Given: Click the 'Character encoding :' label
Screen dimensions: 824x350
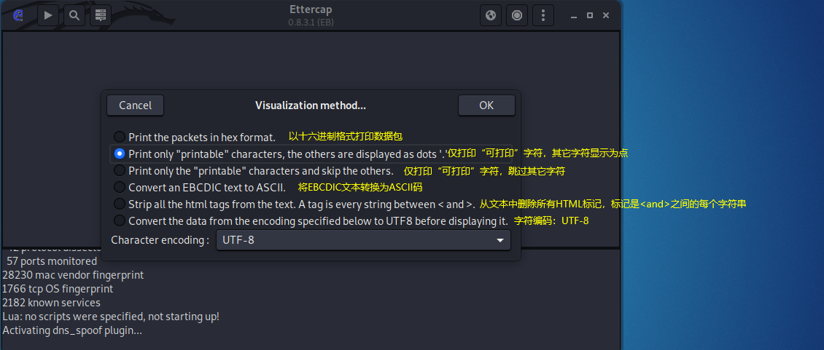Looking at the screenshot, I should pos(160,240).
